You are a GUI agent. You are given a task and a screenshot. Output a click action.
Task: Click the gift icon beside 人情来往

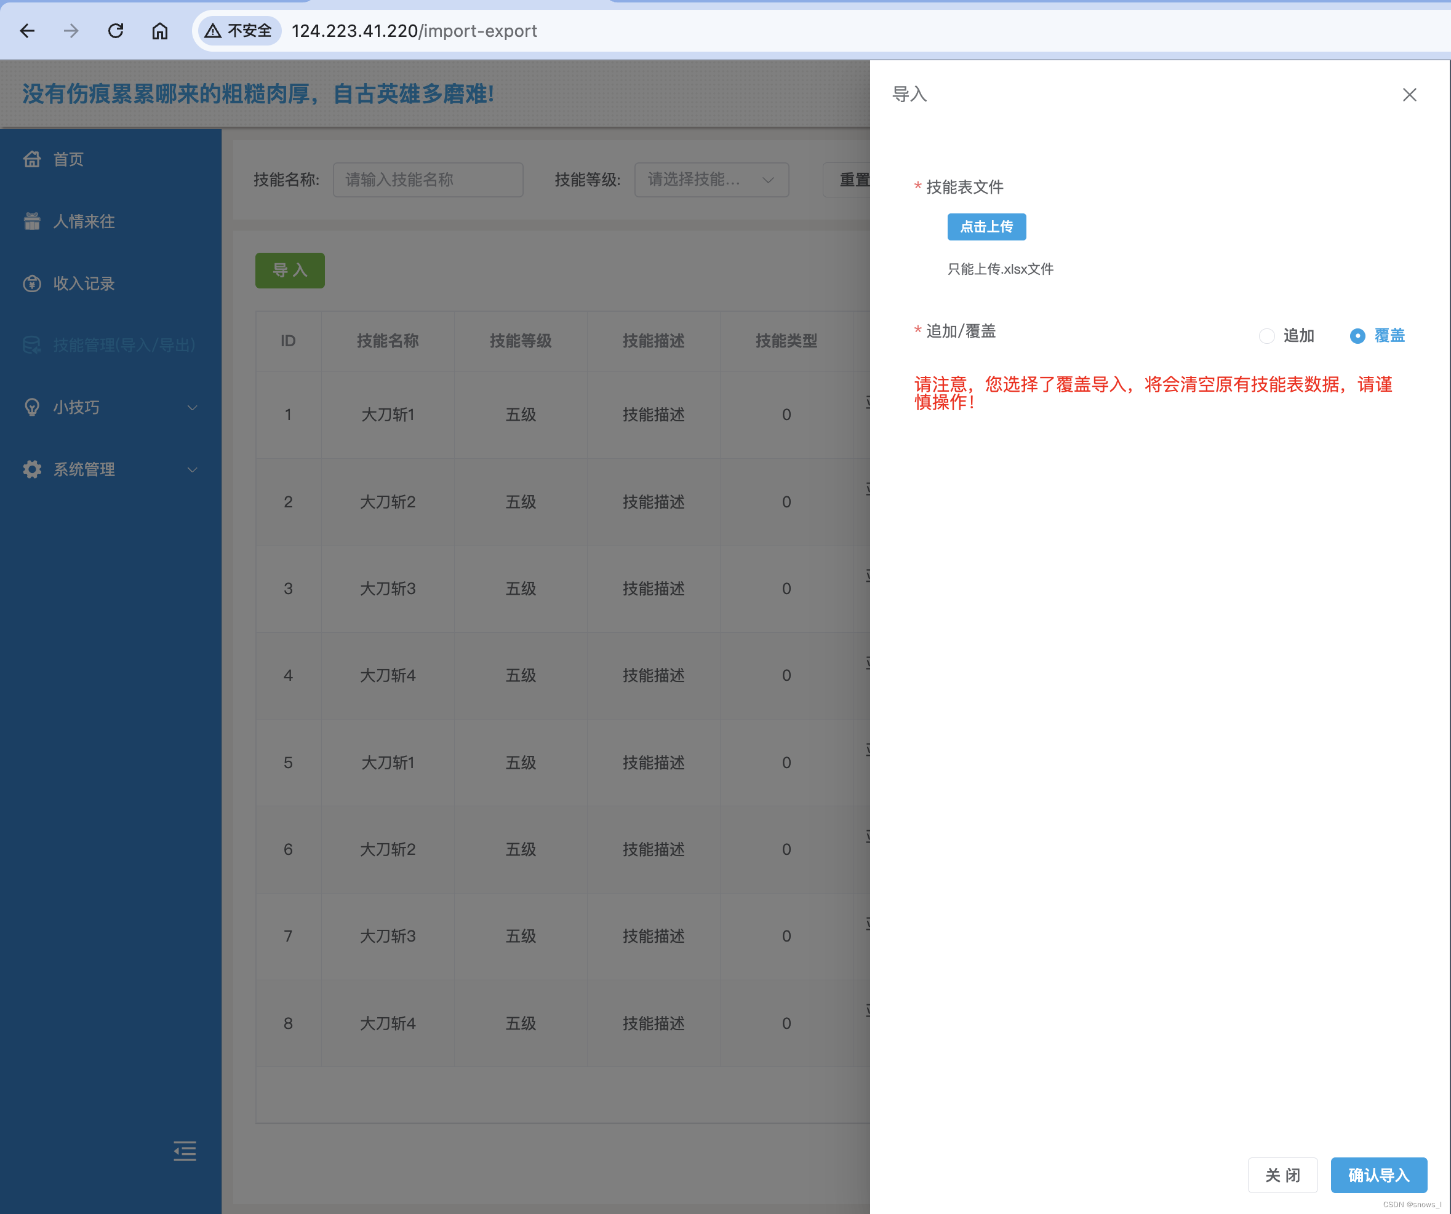click(x=32, y=221)
